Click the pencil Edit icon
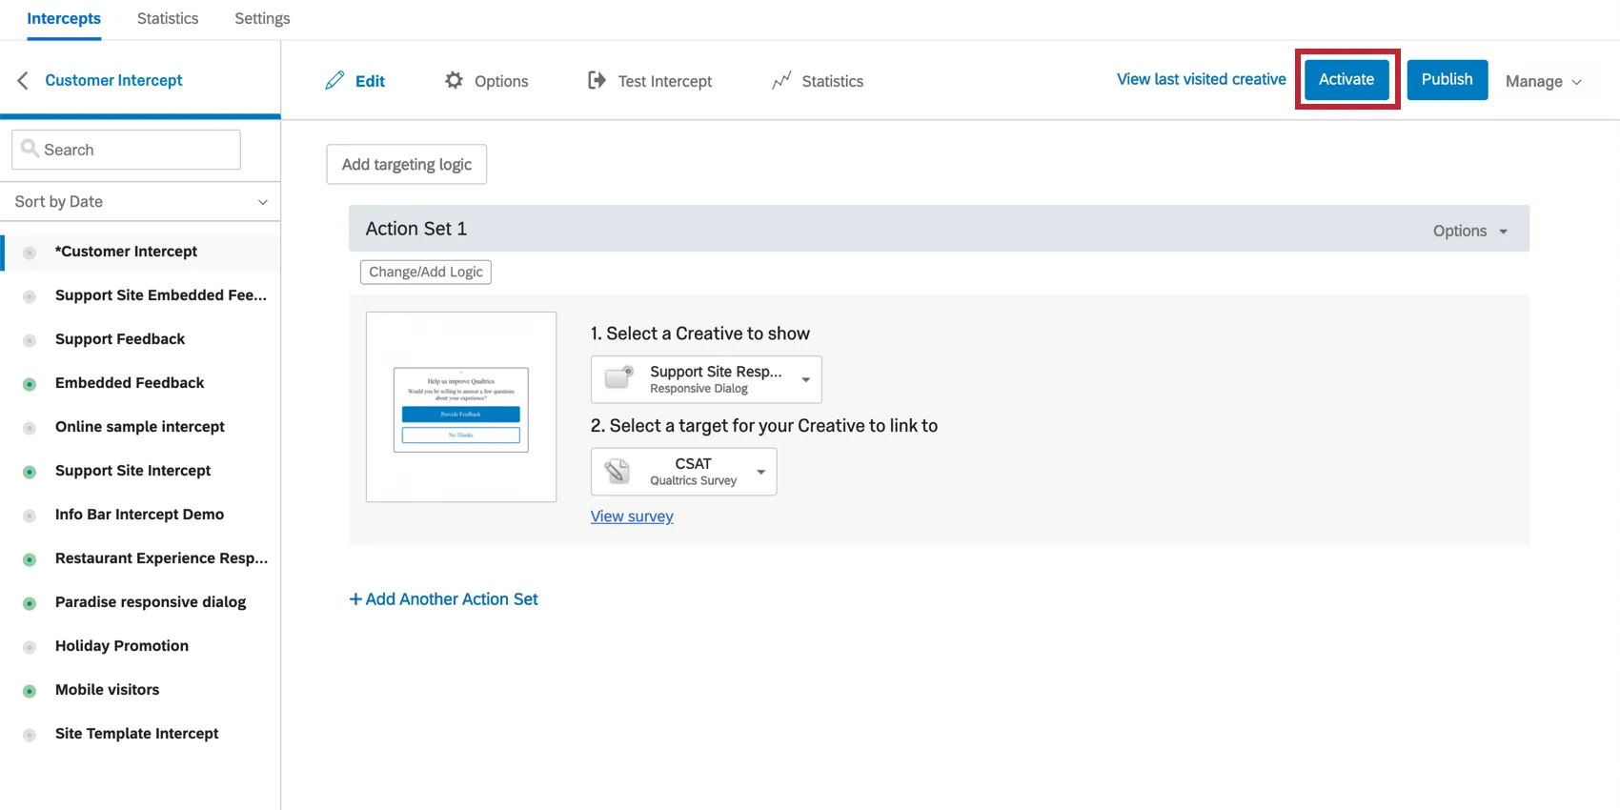 pyautogui.click(x=334, y=81)
